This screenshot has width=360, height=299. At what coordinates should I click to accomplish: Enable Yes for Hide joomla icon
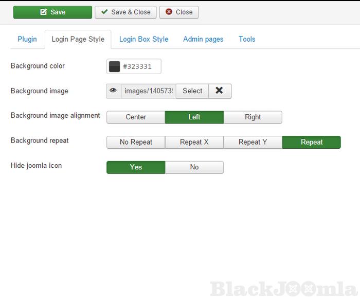coord(136,167)
